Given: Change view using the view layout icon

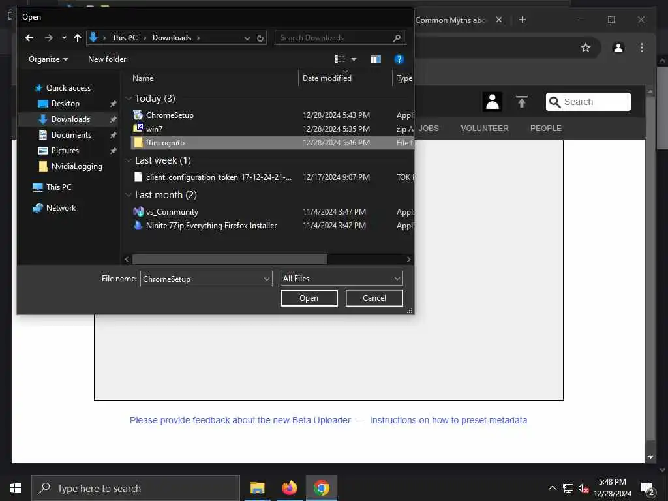Looking at the screenshot, I should point(339,59).
